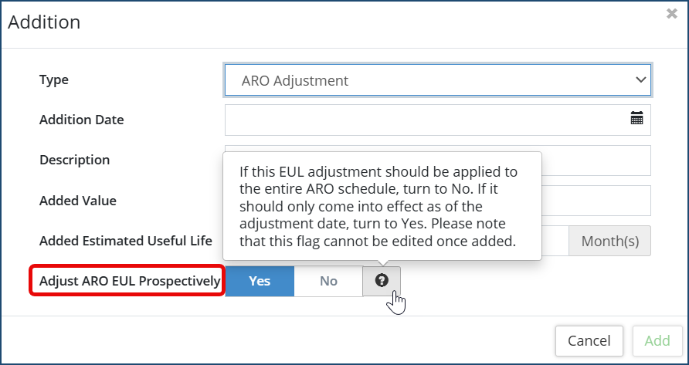The height and width of the screenshot is (365, 689).
Task: Click the Addition Date input field
Action: pos(425,120)
